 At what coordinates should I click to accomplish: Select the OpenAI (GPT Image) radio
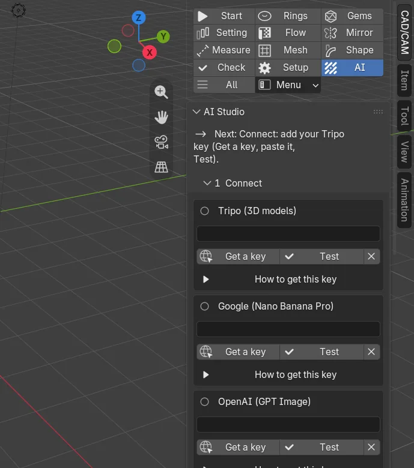click(x=204, y=402)
